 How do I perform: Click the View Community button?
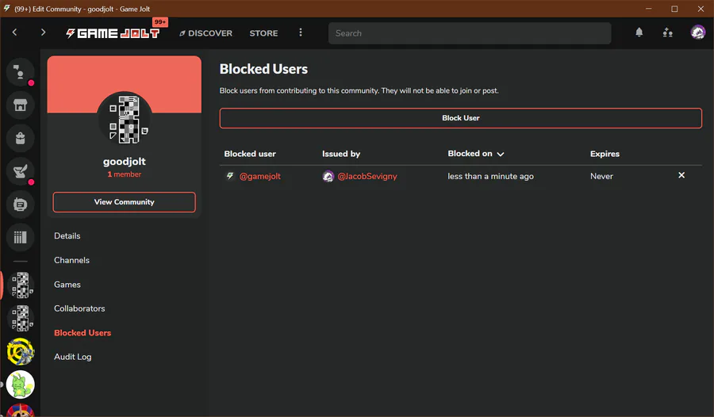point(124,202)
